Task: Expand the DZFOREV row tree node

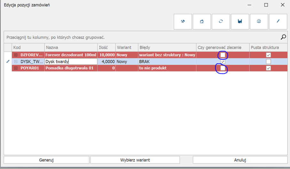Action: click(x=16, y=55)
